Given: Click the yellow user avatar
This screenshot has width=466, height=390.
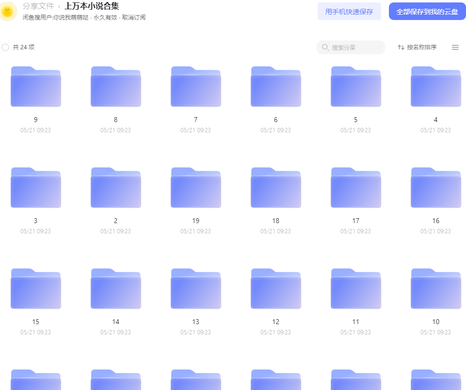Looking at the screenshot, I should pos(7,11).
